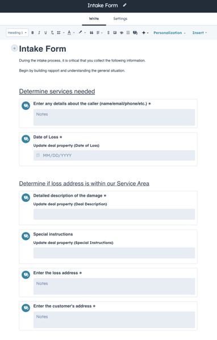The image size is (217, 340).
Task: Open the Insert dropdown menu
Action: point(199,33)
